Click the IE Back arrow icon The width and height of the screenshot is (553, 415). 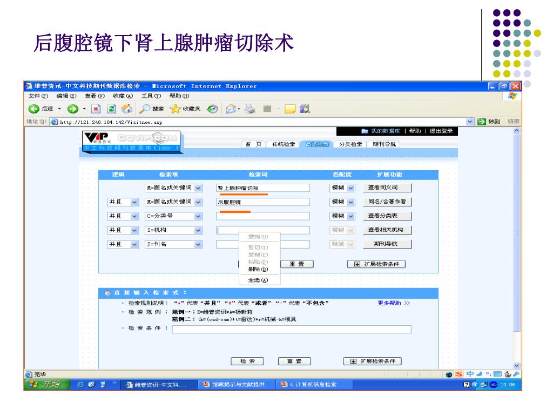(x=34, y=109)
